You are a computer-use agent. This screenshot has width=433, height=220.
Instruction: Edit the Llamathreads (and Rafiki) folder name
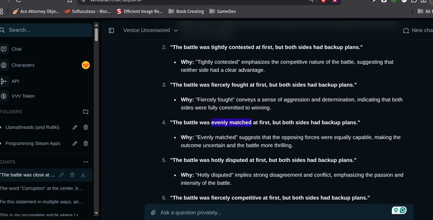click(75, 127)
